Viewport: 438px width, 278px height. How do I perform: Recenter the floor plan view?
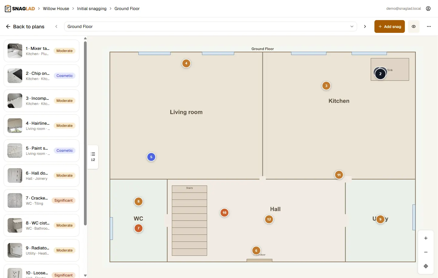point(426,266)
